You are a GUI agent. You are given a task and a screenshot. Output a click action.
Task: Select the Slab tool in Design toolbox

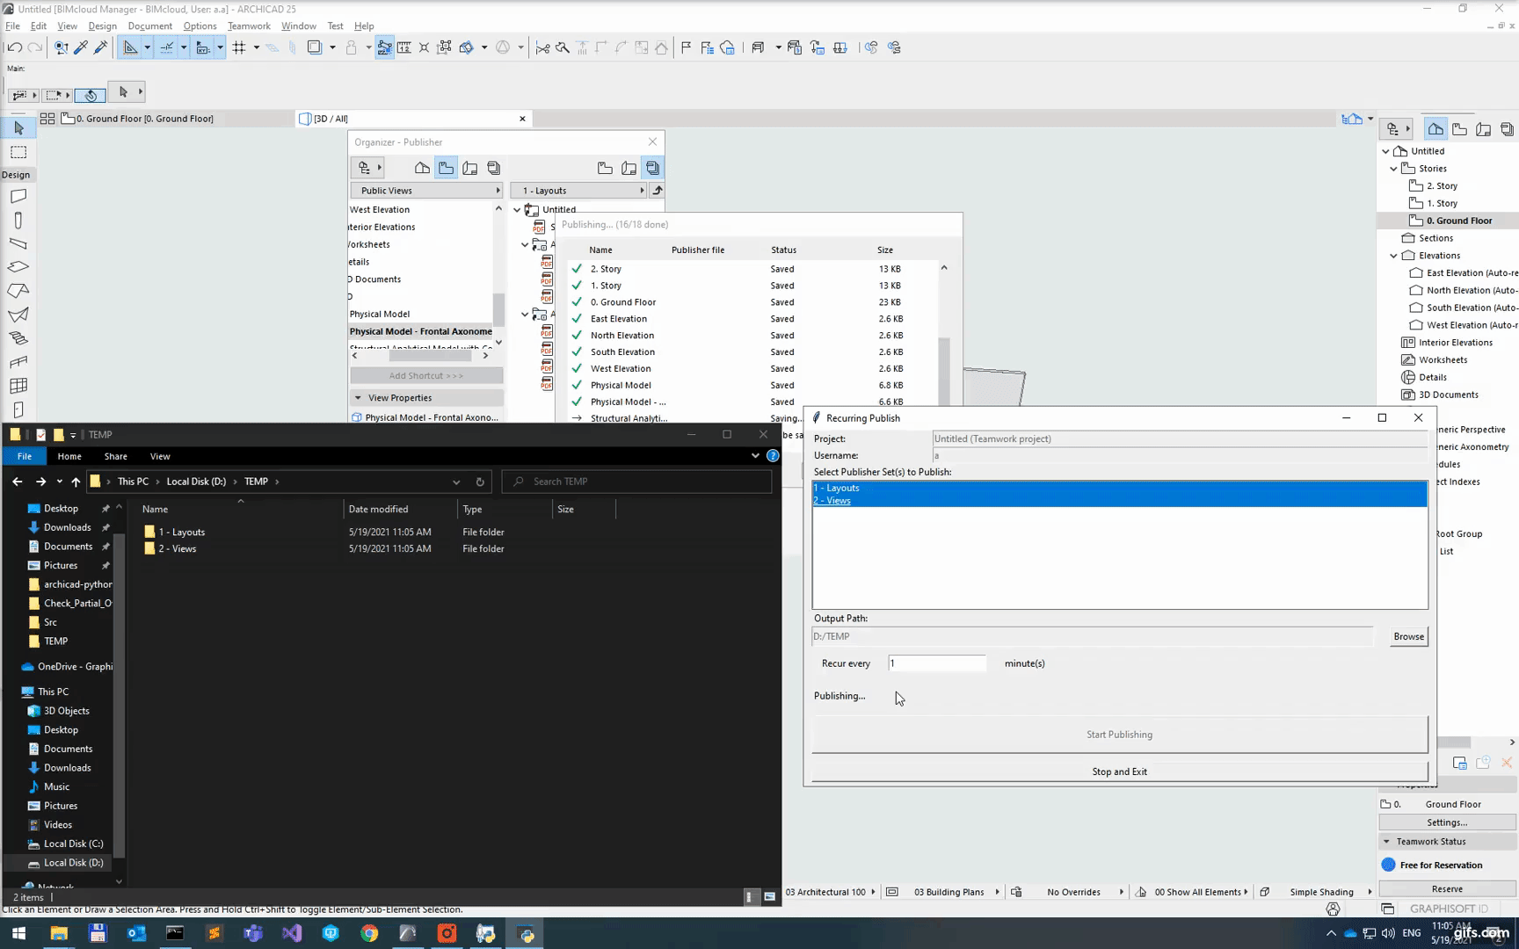[x=18, y=267]
